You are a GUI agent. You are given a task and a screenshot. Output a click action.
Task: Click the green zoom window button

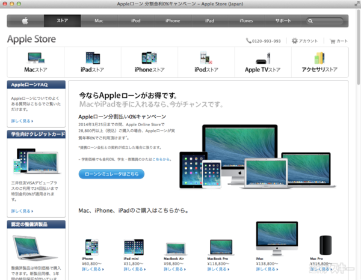pos(19,4)
